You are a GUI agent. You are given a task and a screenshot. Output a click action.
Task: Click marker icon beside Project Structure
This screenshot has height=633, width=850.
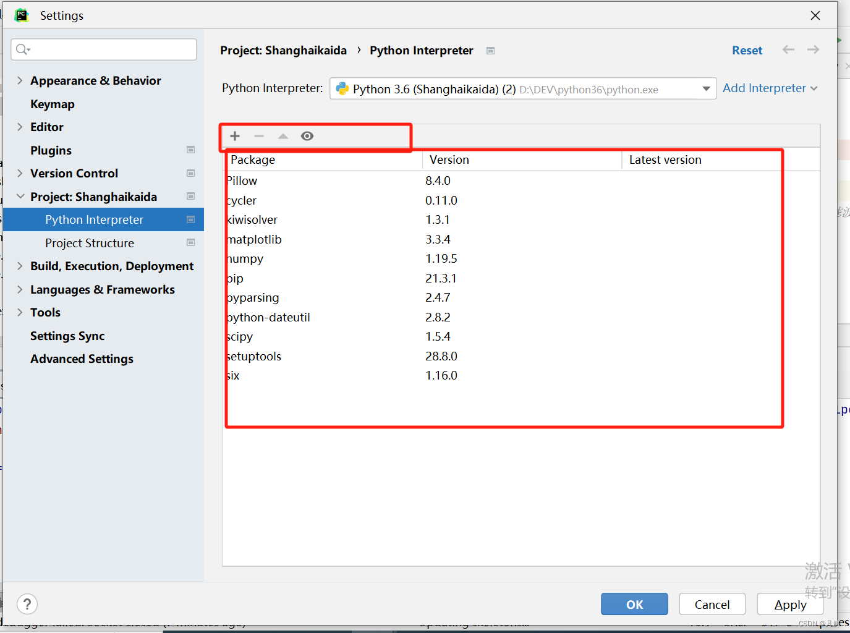[190, 242]
